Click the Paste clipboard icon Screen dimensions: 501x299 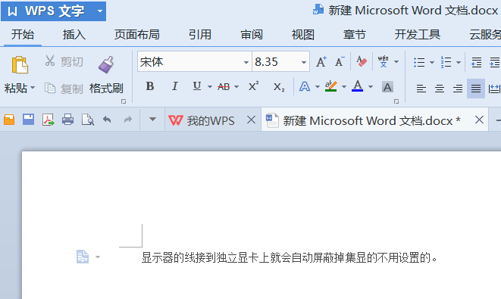pyautogui.click(x=20, y=65)
